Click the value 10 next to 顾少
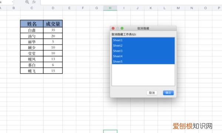This screenshot has height=133, width=222. (53, 48)
